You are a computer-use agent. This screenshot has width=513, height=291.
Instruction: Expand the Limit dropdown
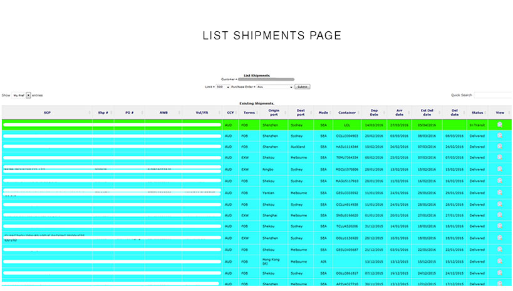click(x=219, y=87)
